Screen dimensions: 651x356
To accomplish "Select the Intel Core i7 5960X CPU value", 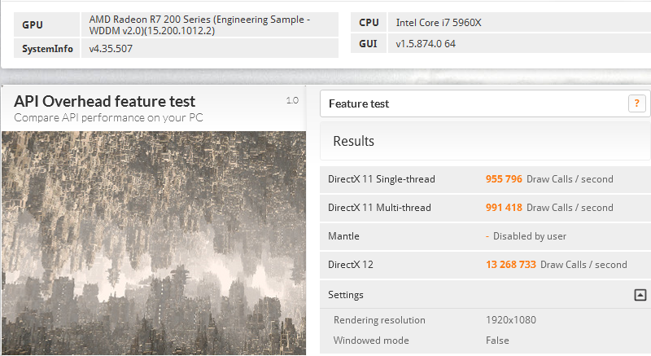I will click(x=439, y=23).
